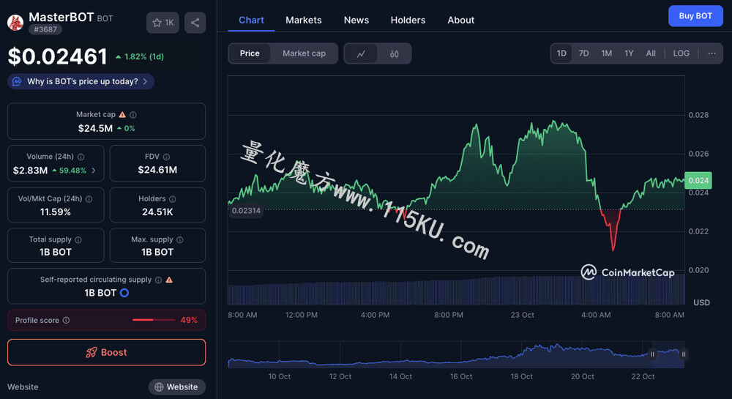Open the Markets tab
732x399 pixels.
(304, 20)
